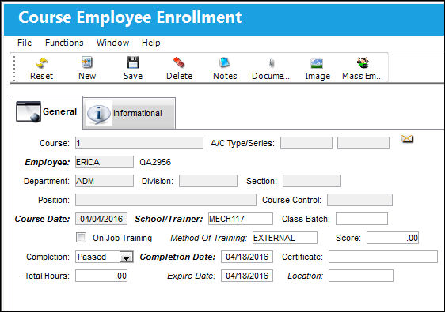The height and width of the screenshot is (312, 445).
Task: Click the Course Date field 04/04/2016
Action: point(101,219)
